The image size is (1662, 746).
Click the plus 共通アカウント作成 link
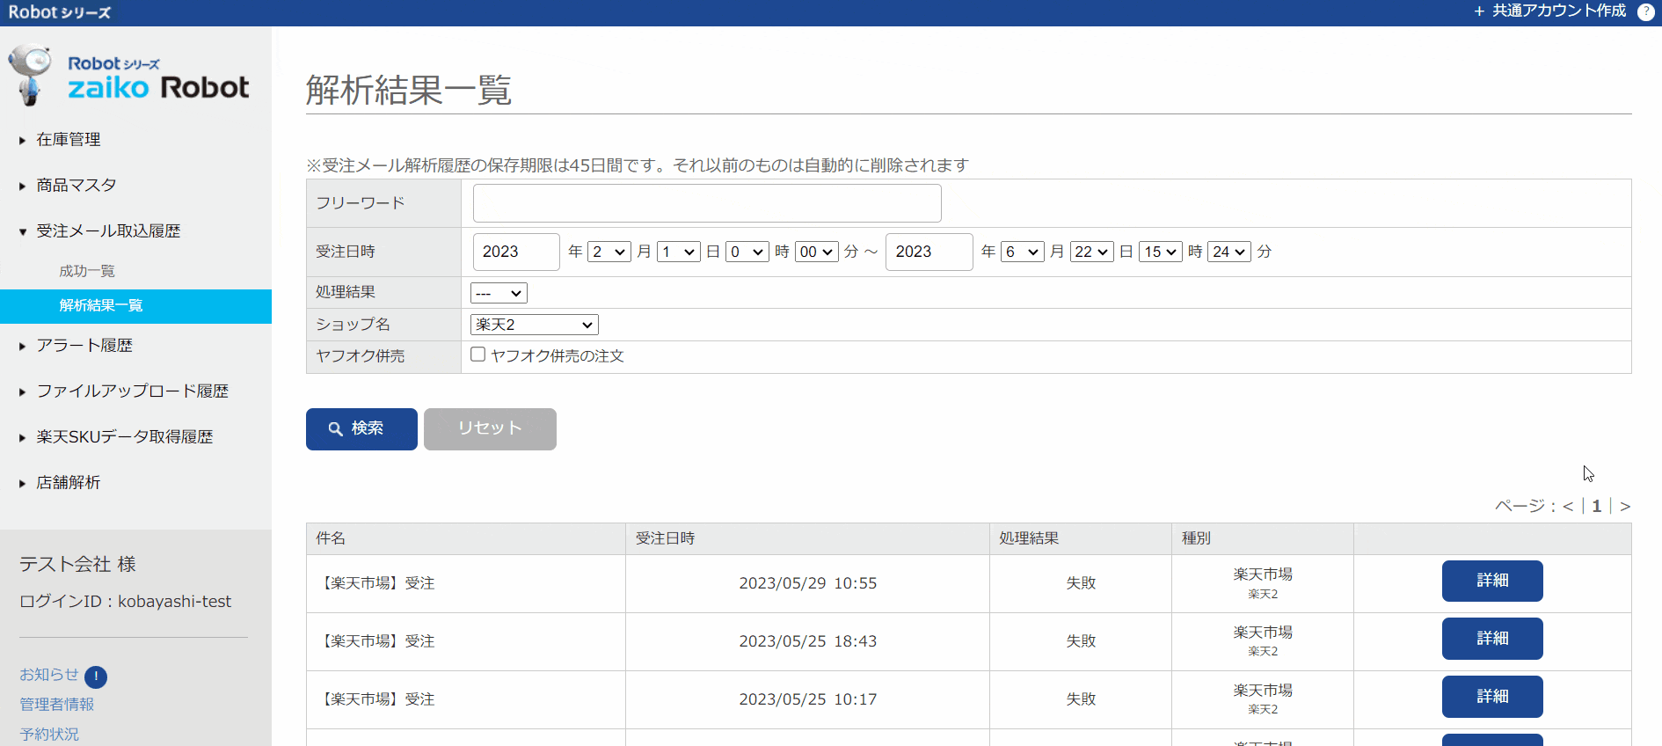[x=1549, y=11]
